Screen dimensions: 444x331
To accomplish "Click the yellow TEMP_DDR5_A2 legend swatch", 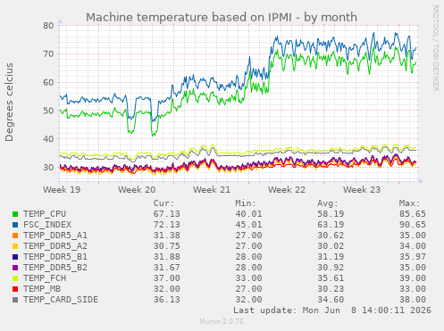I will coord(15,246).
